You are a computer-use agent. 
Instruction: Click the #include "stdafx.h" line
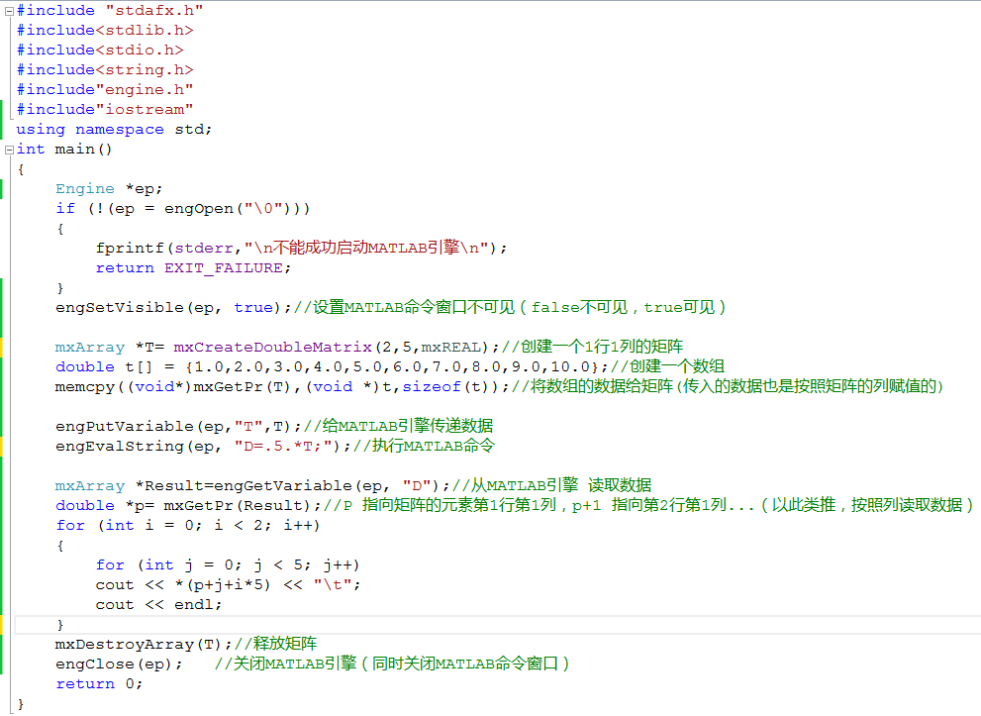(x=110, y=11)
